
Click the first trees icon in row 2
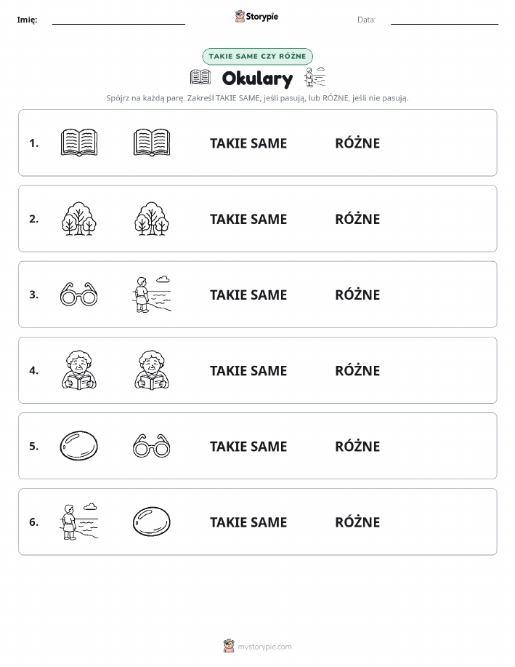(79, 219)
